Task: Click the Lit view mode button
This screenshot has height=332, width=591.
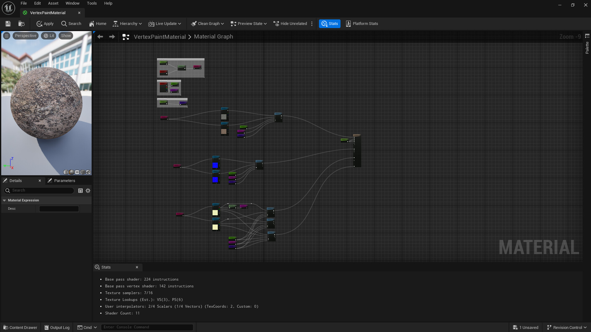Action: coord(49,36)
